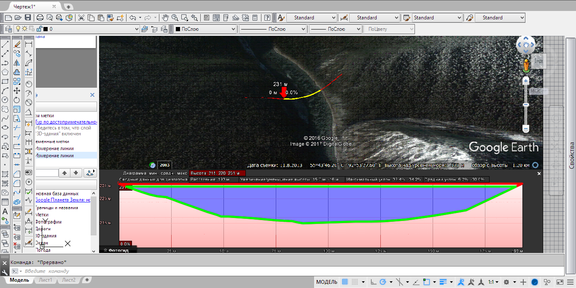
Task: Toggle lineweight display button
Action: click(x=443, y=282)
